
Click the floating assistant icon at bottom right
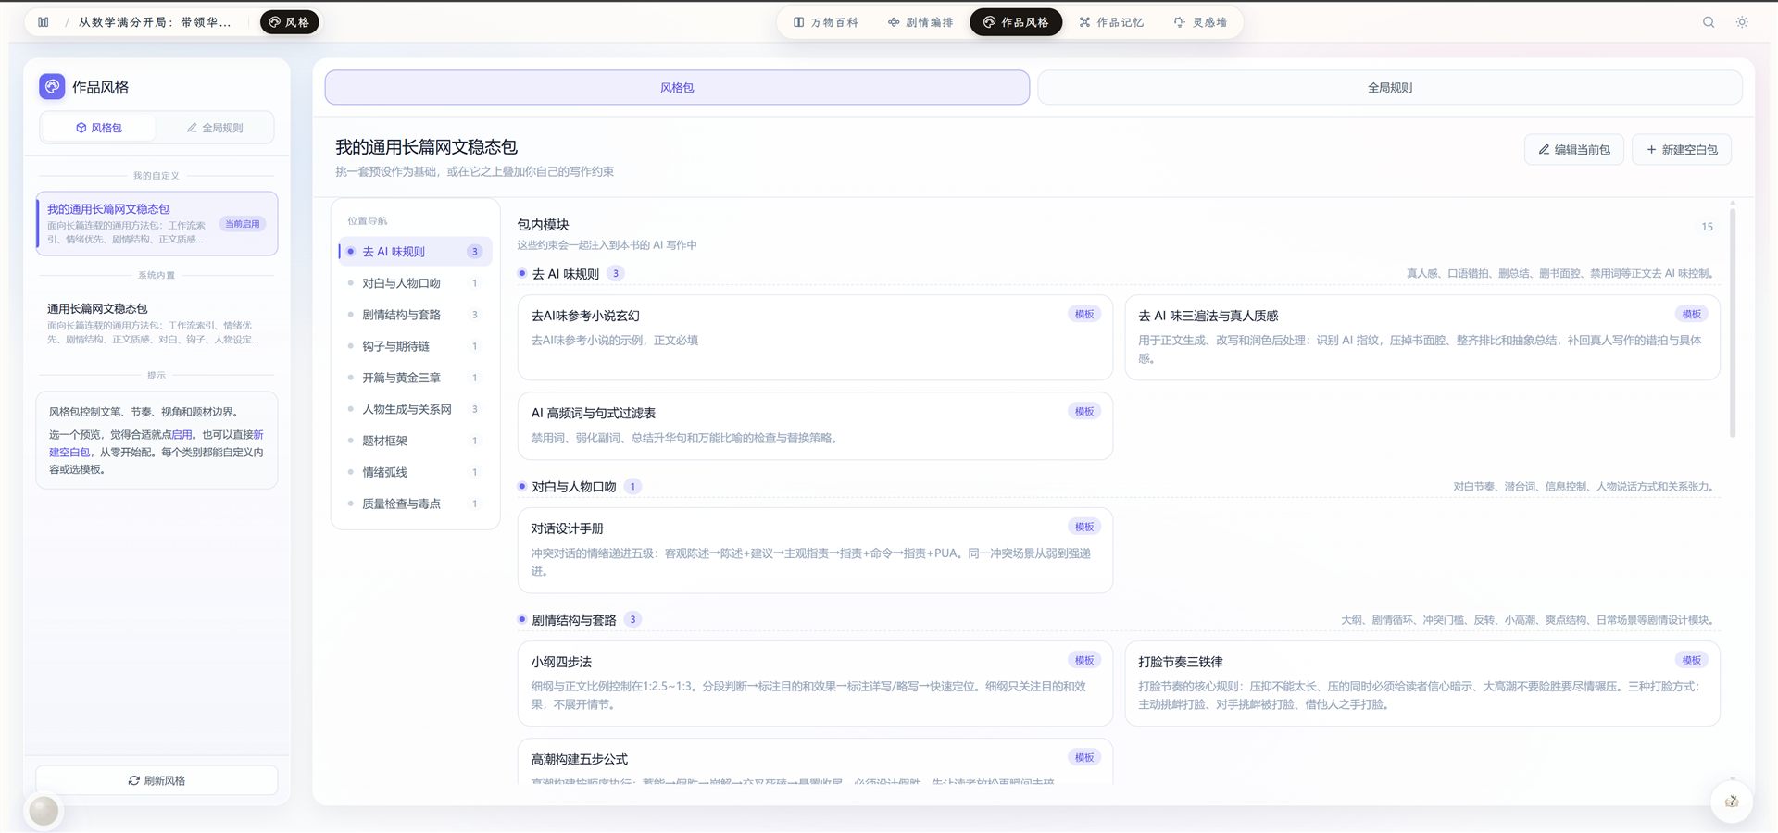point(1731,802)
